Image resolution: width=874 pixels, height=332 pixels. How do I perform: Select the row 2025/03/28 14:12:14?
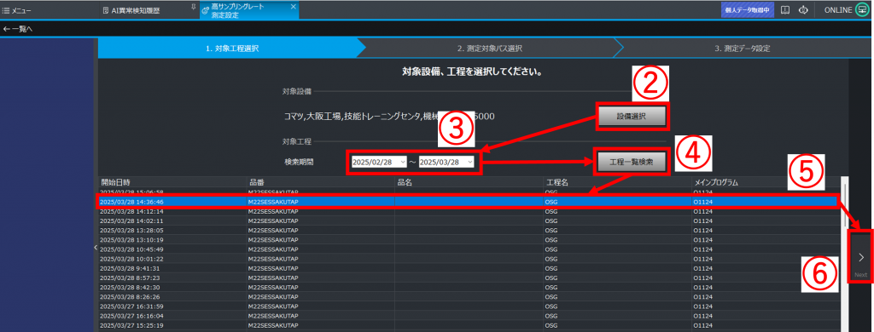coord(469,211)
